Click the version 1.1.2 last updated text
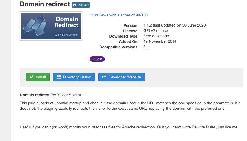Screen dimensions: 247x141 tap(175, 25)
